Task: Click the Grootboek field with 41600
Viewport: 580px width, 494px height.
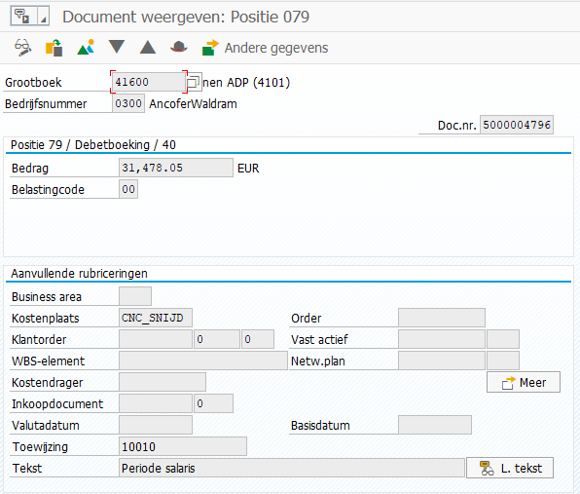Action: tap(149, 82)
